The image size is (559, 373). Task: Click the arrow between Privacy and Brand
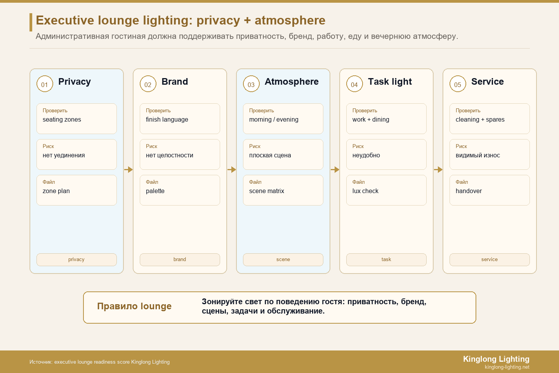(x=128, y=169)
